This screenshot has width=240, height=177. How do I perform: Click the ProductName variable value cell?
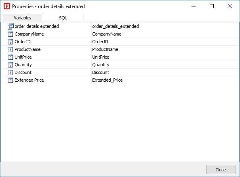pyautogui.click(x=165, y=49)
